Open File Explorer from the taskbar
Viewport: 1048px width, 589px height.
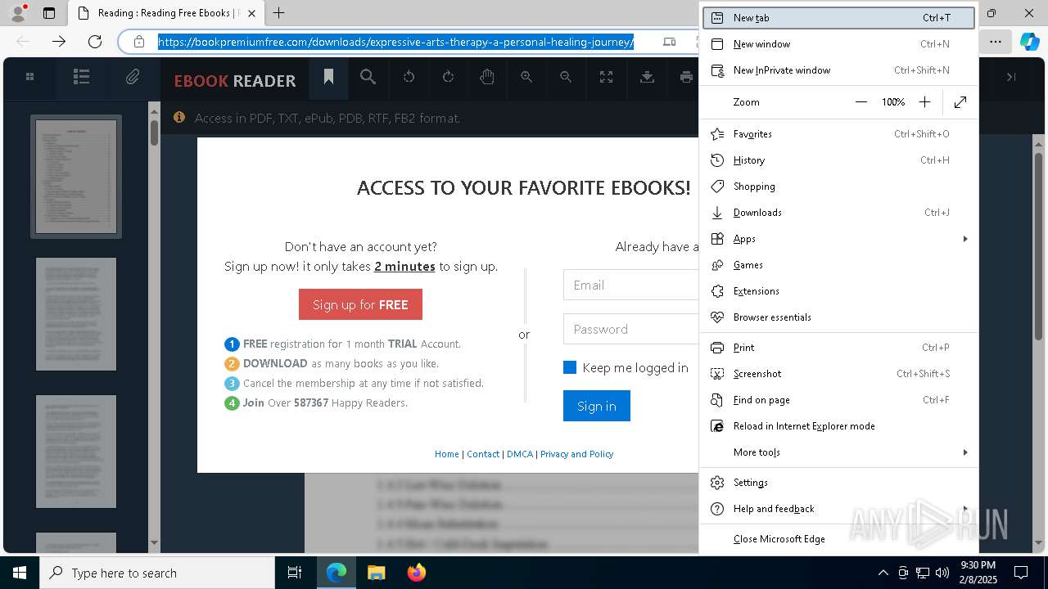click(x=376, y=573)
